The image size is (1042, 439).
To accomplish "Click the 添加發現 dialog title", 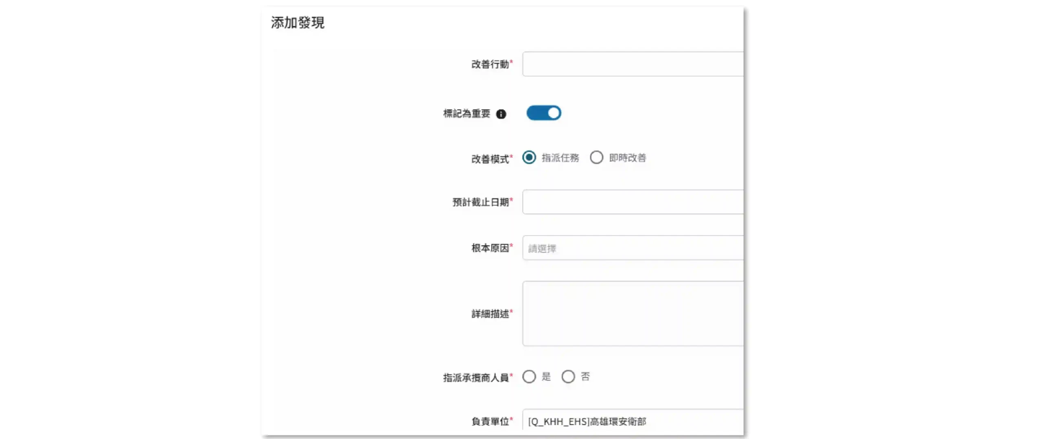I will click(x=298, y=23).
